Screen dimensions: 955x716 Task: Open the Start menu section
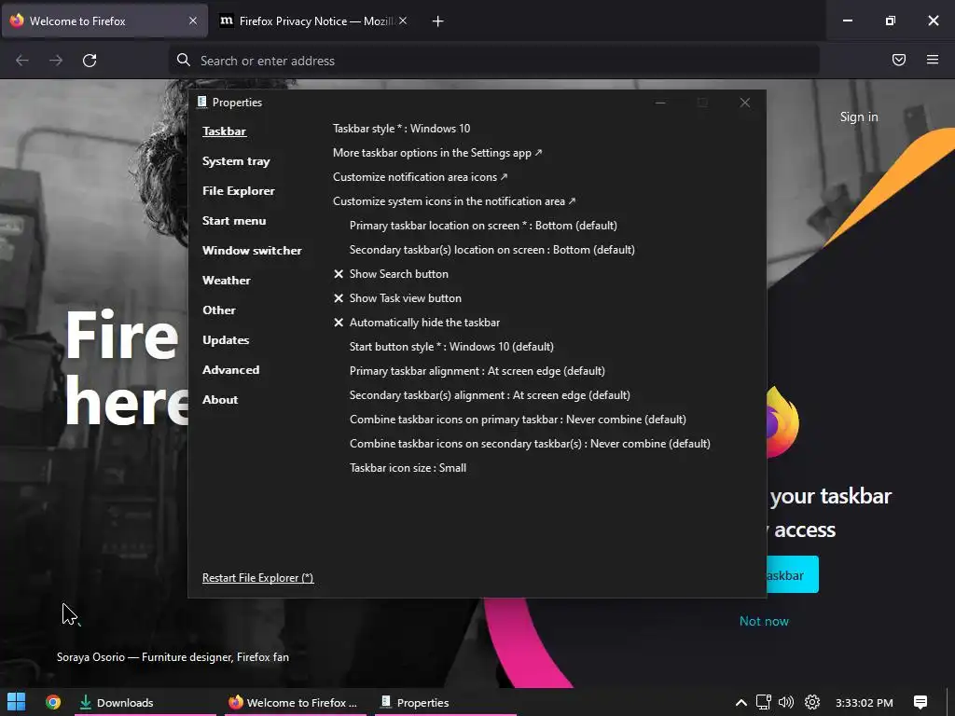(234, 221)
